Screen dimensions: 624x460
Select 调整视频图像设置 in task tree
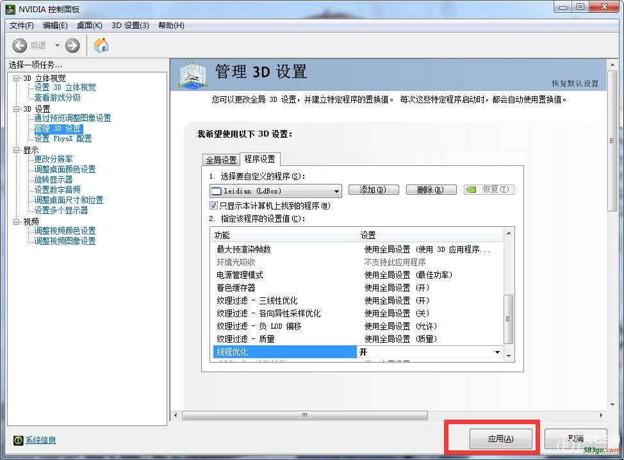click(65, 241)
